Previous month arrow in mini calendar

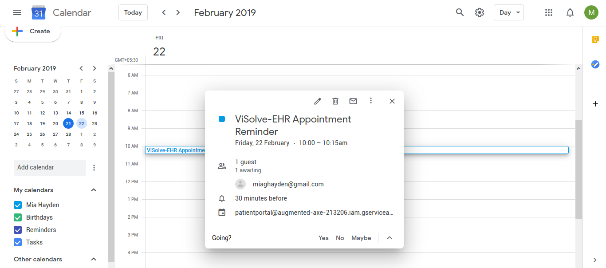81,68
